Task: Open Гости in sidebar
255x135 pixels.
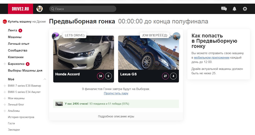Action: pyautogui.click(x=11, y=124)
